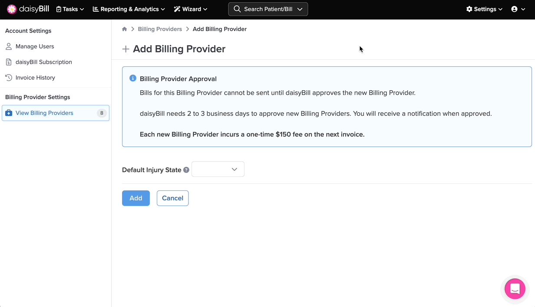
Task: Select View Billing Providers sidebar item
Action: click(44, 113)
